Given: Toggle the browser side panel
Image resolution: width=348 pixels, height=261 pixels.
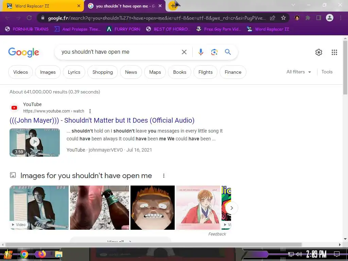Looking at the screenshot, I should pos(319,18).
